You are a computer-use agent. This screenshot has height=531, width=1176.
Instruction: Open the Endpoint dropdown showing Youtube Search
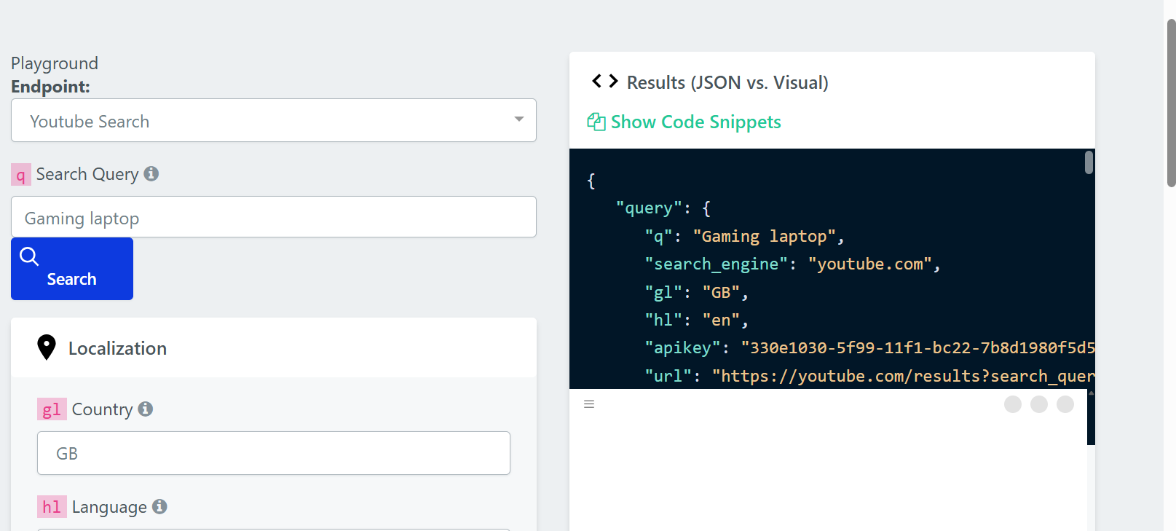point(274,120)
